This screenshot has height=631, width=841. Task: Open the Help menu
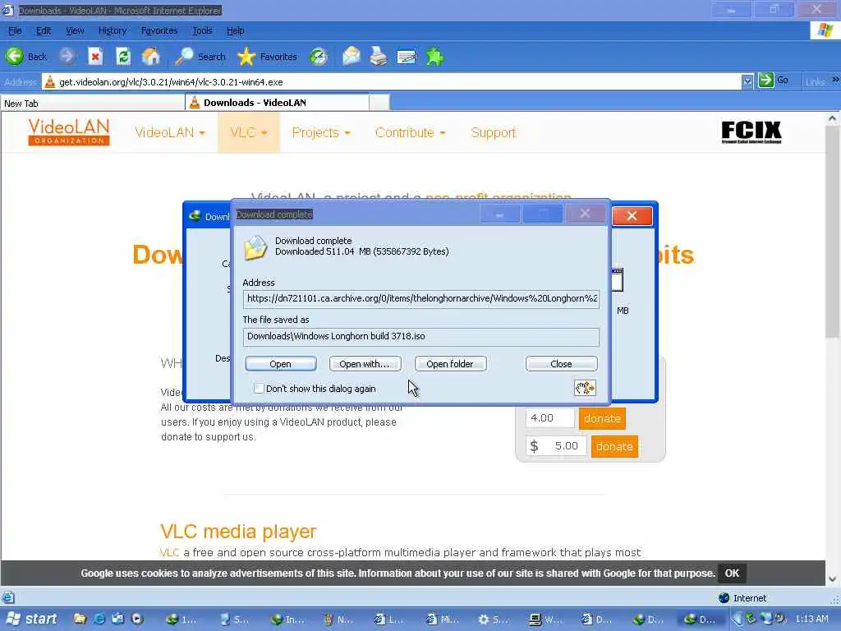pos(235,30)
